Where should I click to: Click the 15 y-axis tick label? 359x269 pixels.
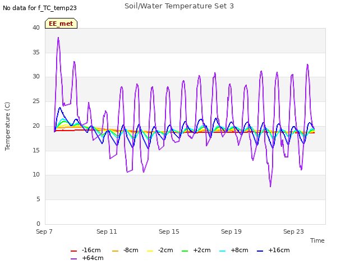(36, 150)
